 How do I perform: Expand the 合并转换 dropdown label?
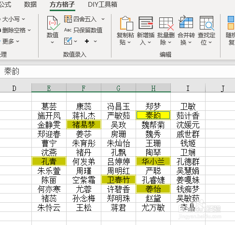[x=186, y=39]
